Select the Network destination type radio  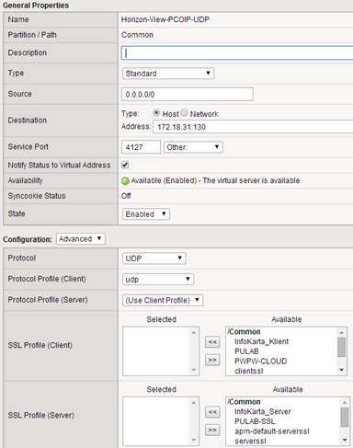coord(184,113)
